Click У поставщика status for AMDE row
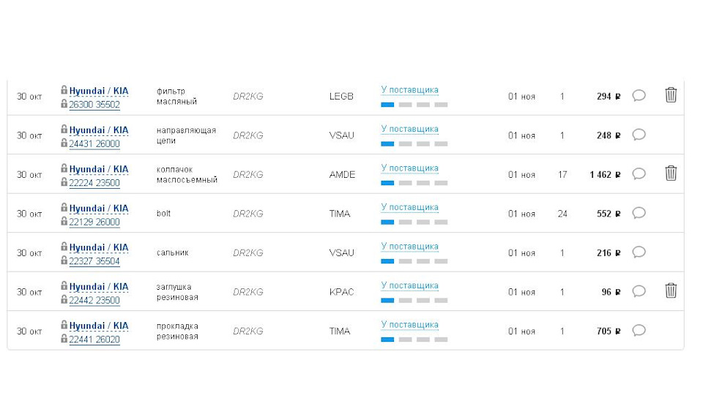The image size is (703, 412). coord(409,168)
